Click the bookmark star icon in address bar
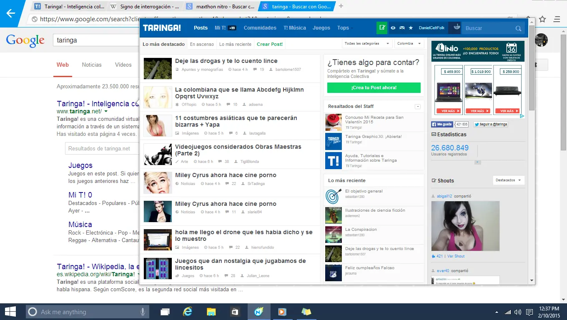567x320 pixels. (542, 19)
